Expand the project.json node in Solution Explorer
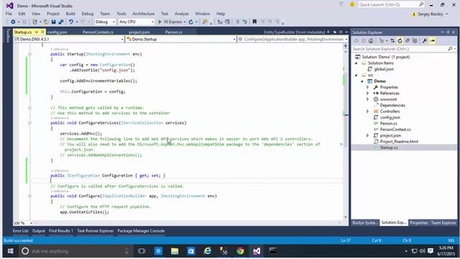Image resolution: width=460 pixels, height=259 pixels. pos(367,135)
